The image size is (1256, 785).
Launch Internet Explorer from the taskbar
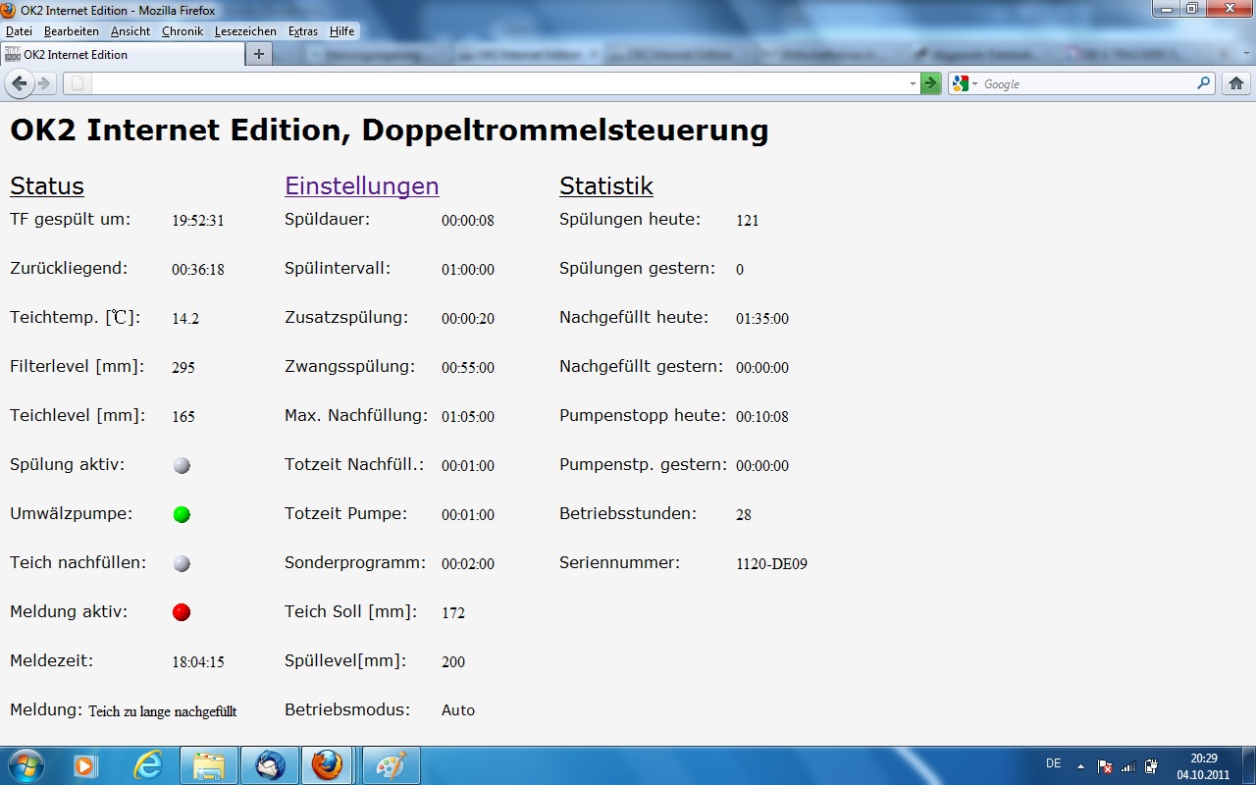148,765
